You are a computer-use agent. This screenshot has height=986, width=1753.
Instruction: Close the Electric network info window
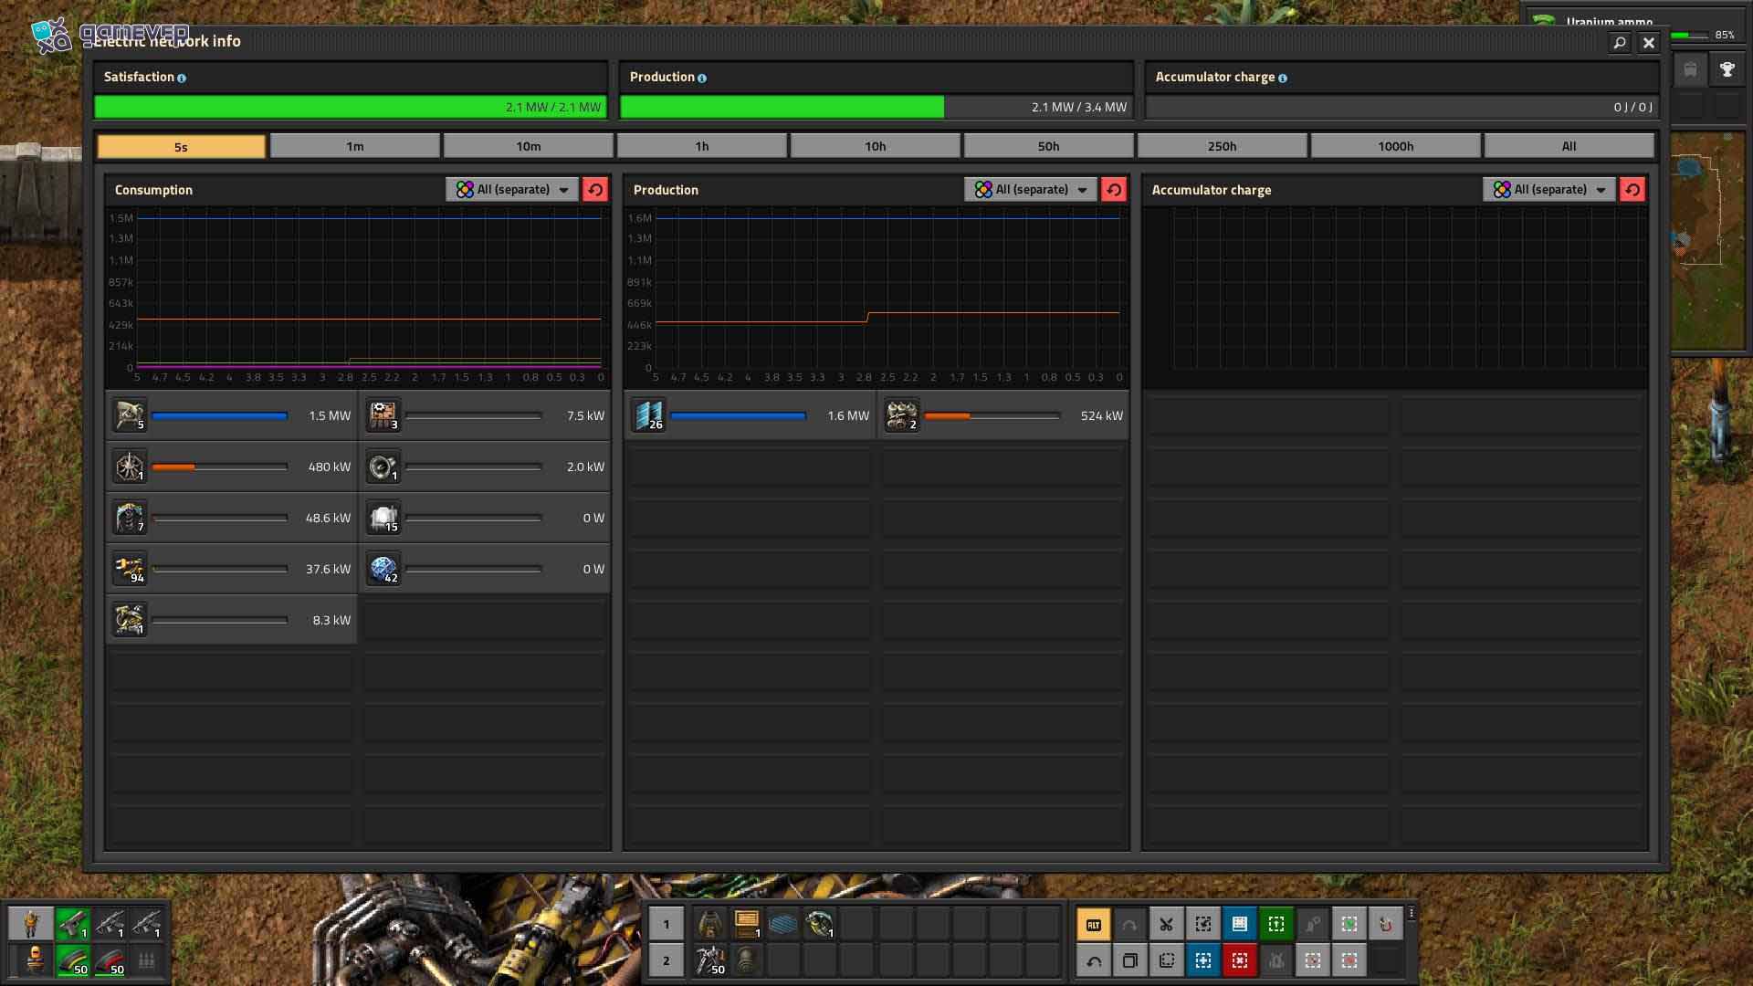click(1649, 43)
